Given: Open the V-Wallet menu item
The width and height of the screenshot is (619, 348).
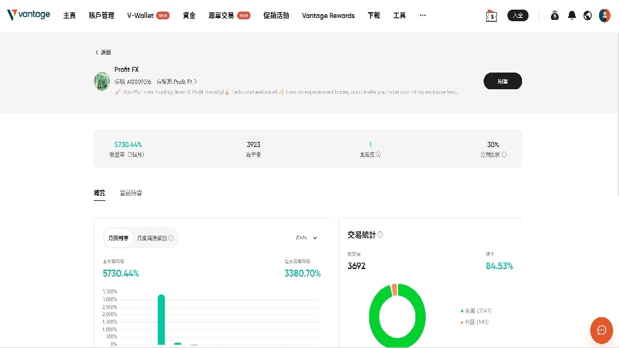Looking at the screenshot, I should tap(148, 15).
